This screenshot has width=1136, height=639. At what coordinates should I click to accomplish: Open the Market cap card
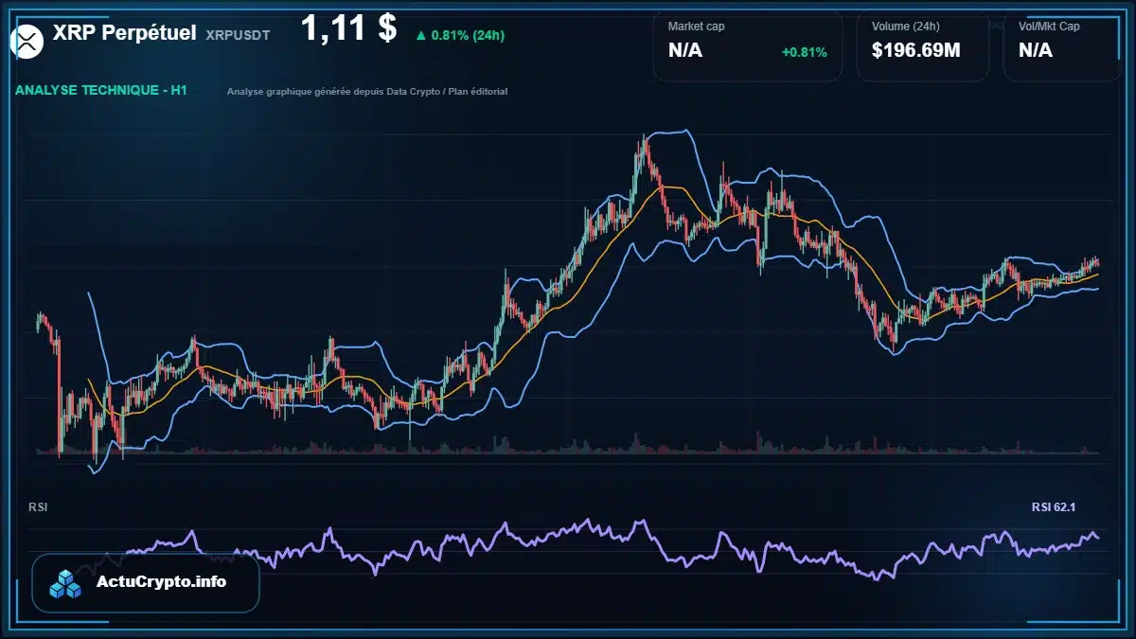pyautogui.click(x=748, y=45)
